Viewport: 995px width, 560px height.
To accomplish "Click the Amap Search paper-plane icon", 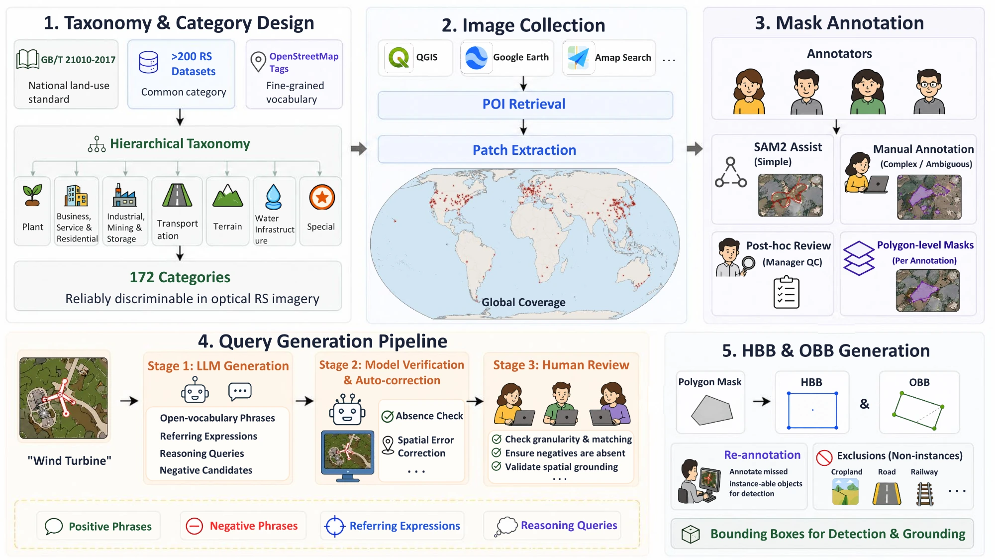I will pos(579,58).
